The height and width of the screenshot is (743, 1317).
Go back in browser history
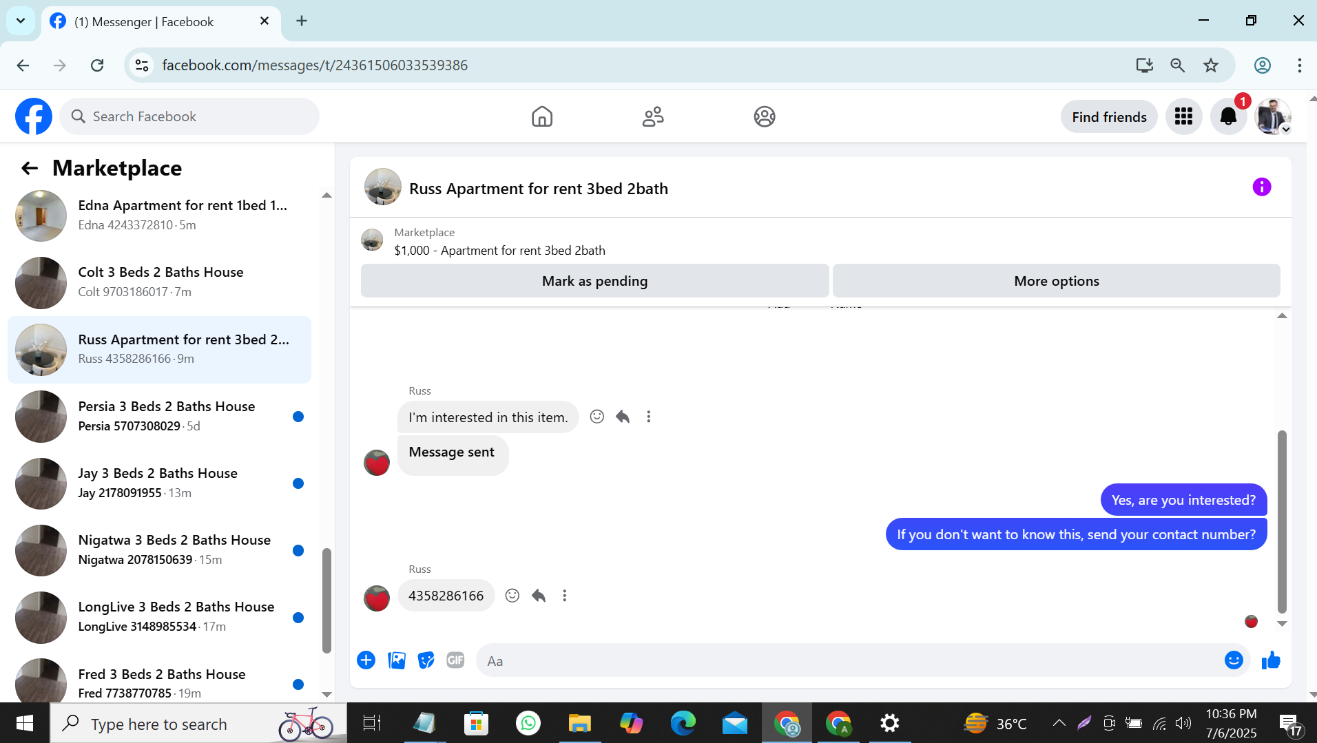[x=23, y=65]
